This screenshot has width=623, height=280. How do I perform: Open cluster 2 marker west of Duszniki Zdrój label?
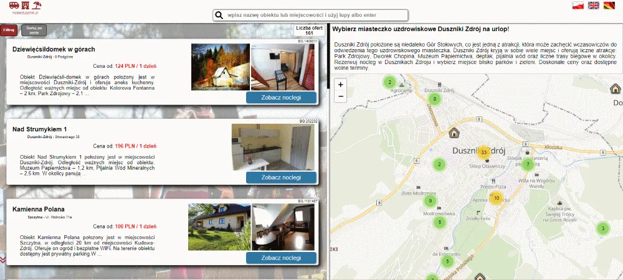click(x=439, y=164)
